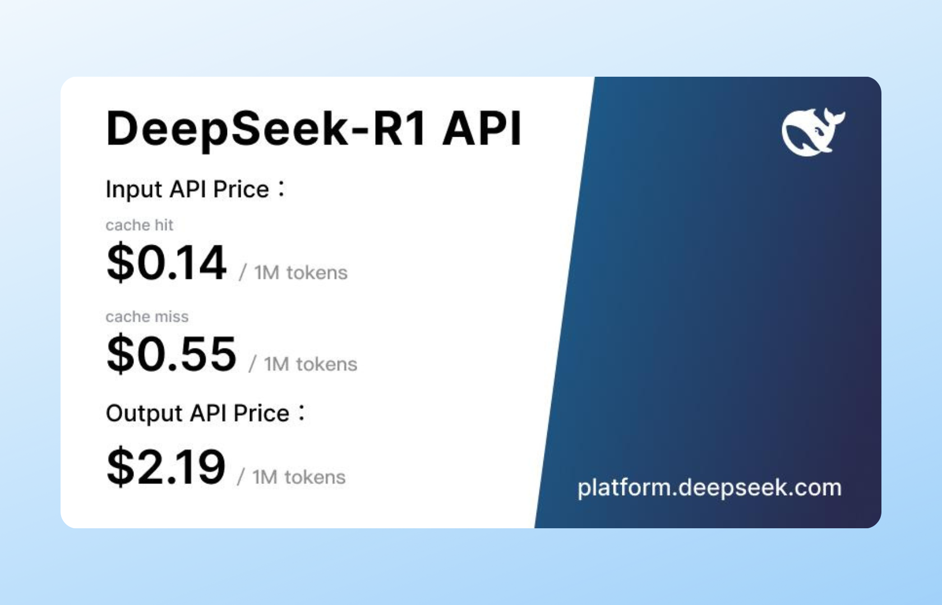942x605 pixels.
Task: Click the cache miss label
Action: click(x=147, y=317)
